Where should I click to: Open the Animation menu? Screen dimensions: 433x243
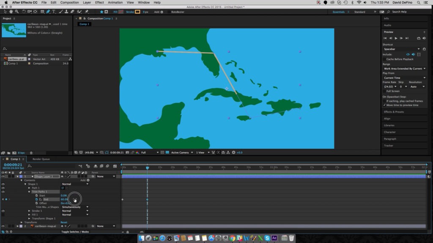[115, 3]
